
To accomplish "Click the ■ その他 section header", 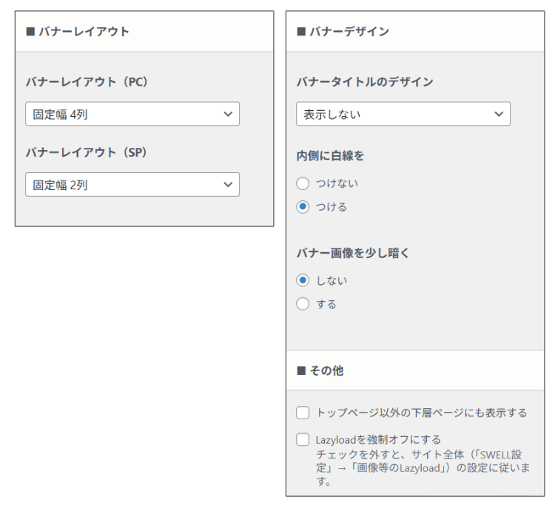I will (x=415, y=370).
